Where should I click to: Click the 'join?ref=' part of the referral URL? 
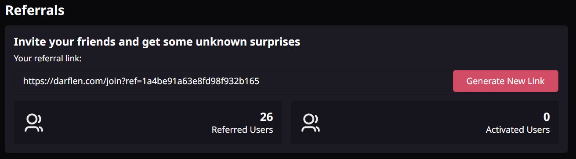click(x=123, y=81)
